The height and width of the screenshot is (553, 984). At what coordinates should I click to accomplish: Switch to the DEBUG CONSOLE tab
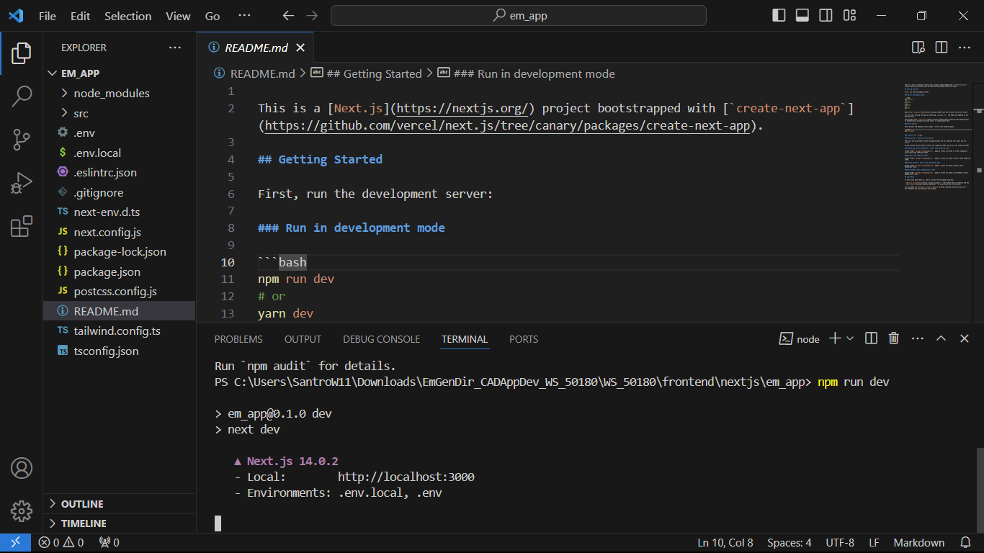click(381, 339)
